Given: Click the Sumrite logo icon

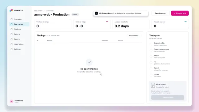Looking at the screenshot, I should coord(11,10).
